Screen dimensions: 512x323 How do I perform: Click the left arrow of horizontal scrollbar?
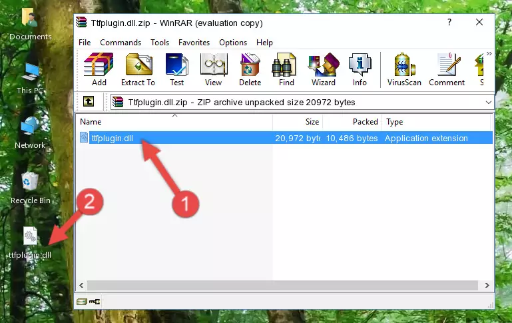pyautogui.click(x=81, y=286)
